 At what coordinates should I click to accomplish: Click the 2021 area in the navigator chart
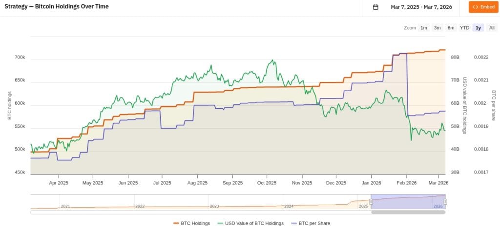click(x=65, y=202)
